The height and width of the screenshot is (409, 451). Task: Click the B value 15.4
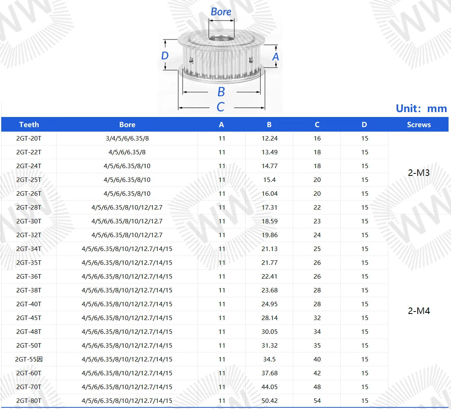point(270,180)
